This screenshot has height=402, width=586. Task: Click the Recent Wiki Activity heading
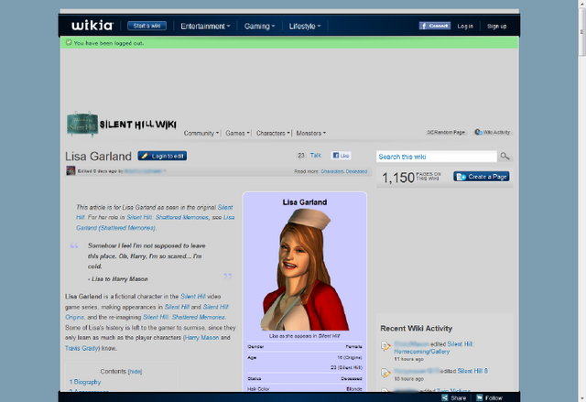coord(417,329)
